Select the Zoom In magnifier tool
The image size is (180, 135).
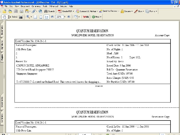pos(28,17)
